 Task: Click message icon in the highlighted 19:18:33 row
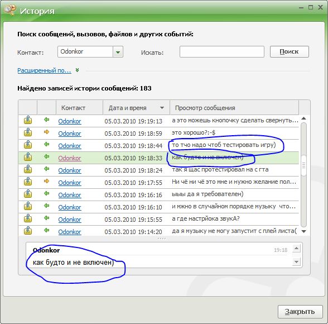click(28, 157)
